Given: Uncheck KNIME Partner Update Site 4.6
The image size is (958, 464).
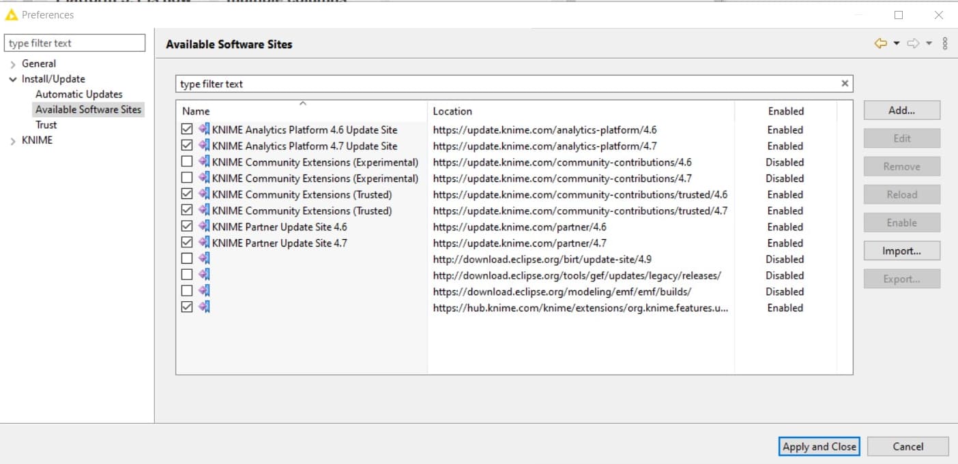Looking at the screenshot, I should (x=187, y=227).
